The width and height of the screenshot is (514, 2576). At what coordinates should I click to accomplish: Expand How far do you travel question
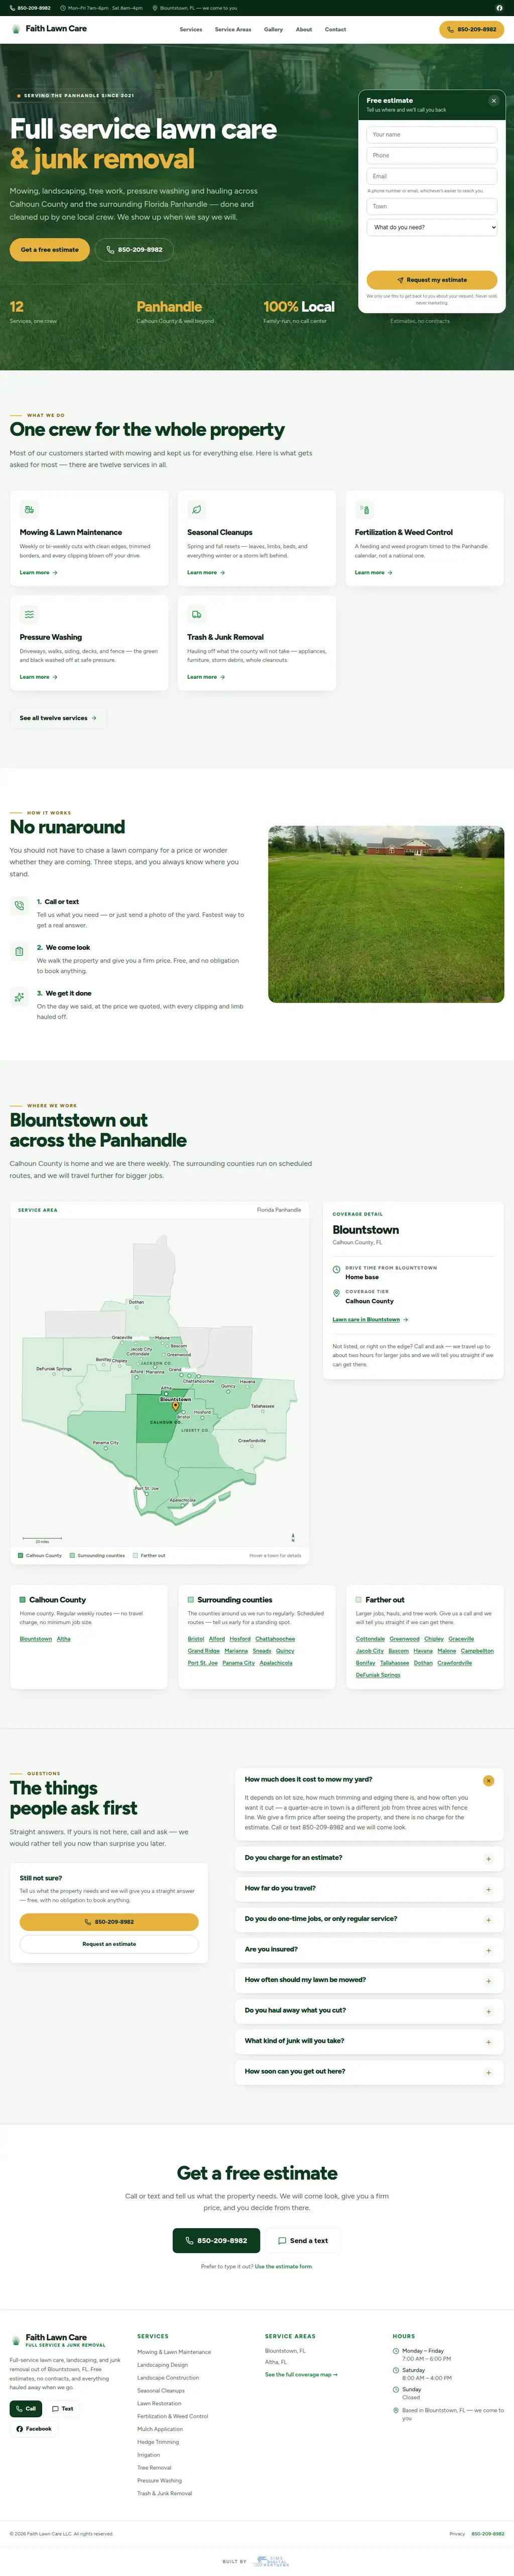(x=488, y=1889)
